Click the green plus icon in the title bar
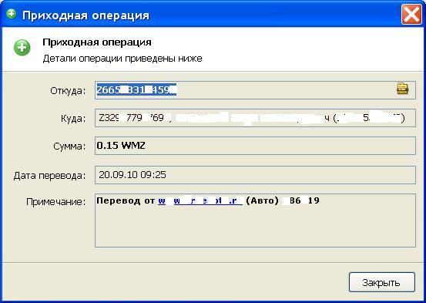This screenshot has width=426, height=303. pyautogui.click(x=12, y=13)
